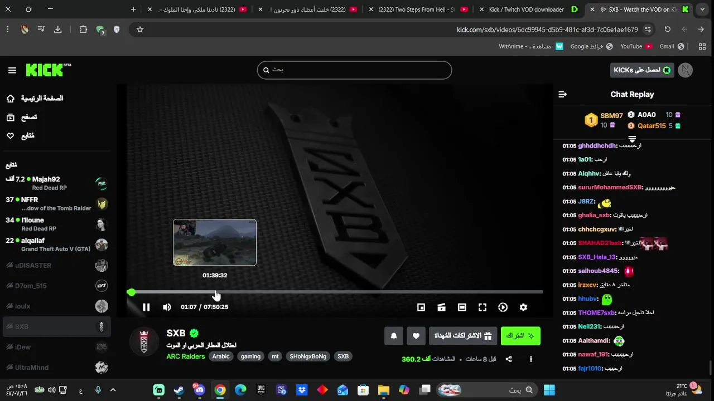714x401 pixels.
Task: Open the NFFR channel
Action: coord(56,204)
